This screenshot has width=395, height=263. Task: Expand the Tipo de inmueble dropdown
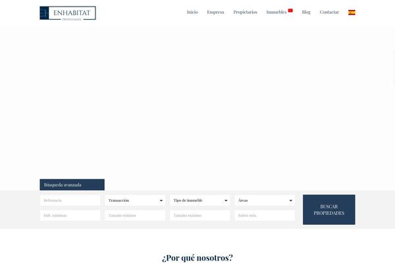(200, 201)
